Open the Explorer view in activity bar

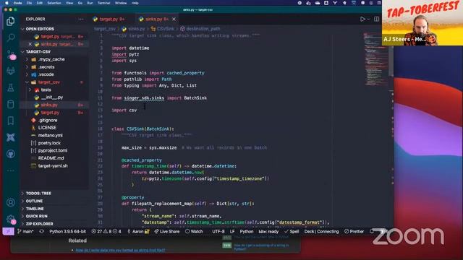click(x=11, y=21)
